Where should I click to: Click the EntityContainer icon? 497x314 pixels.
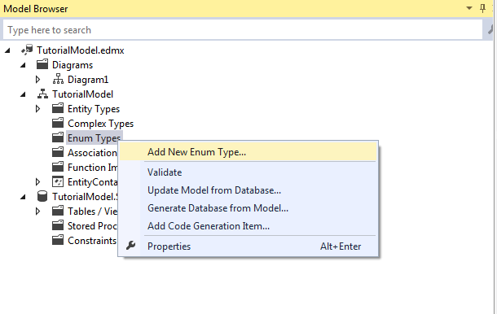(x=58, y=181)
